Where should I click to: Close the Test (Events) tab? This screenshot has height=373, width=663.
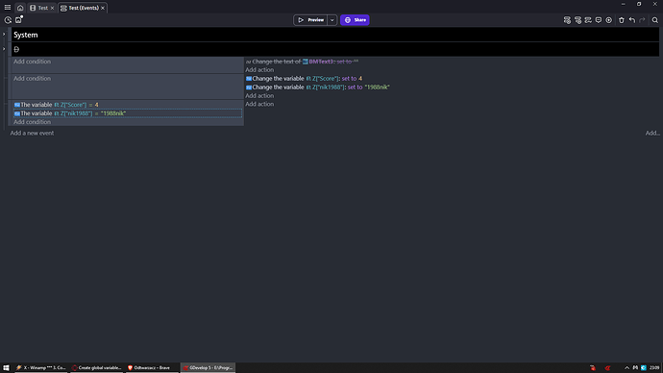pyautogui.click(x=103, y=8)
